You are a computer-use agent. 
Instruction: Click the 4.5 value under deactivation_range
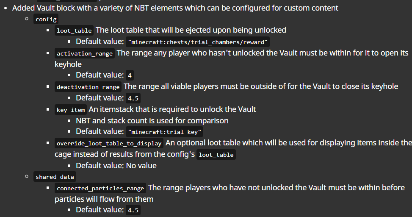133,98
